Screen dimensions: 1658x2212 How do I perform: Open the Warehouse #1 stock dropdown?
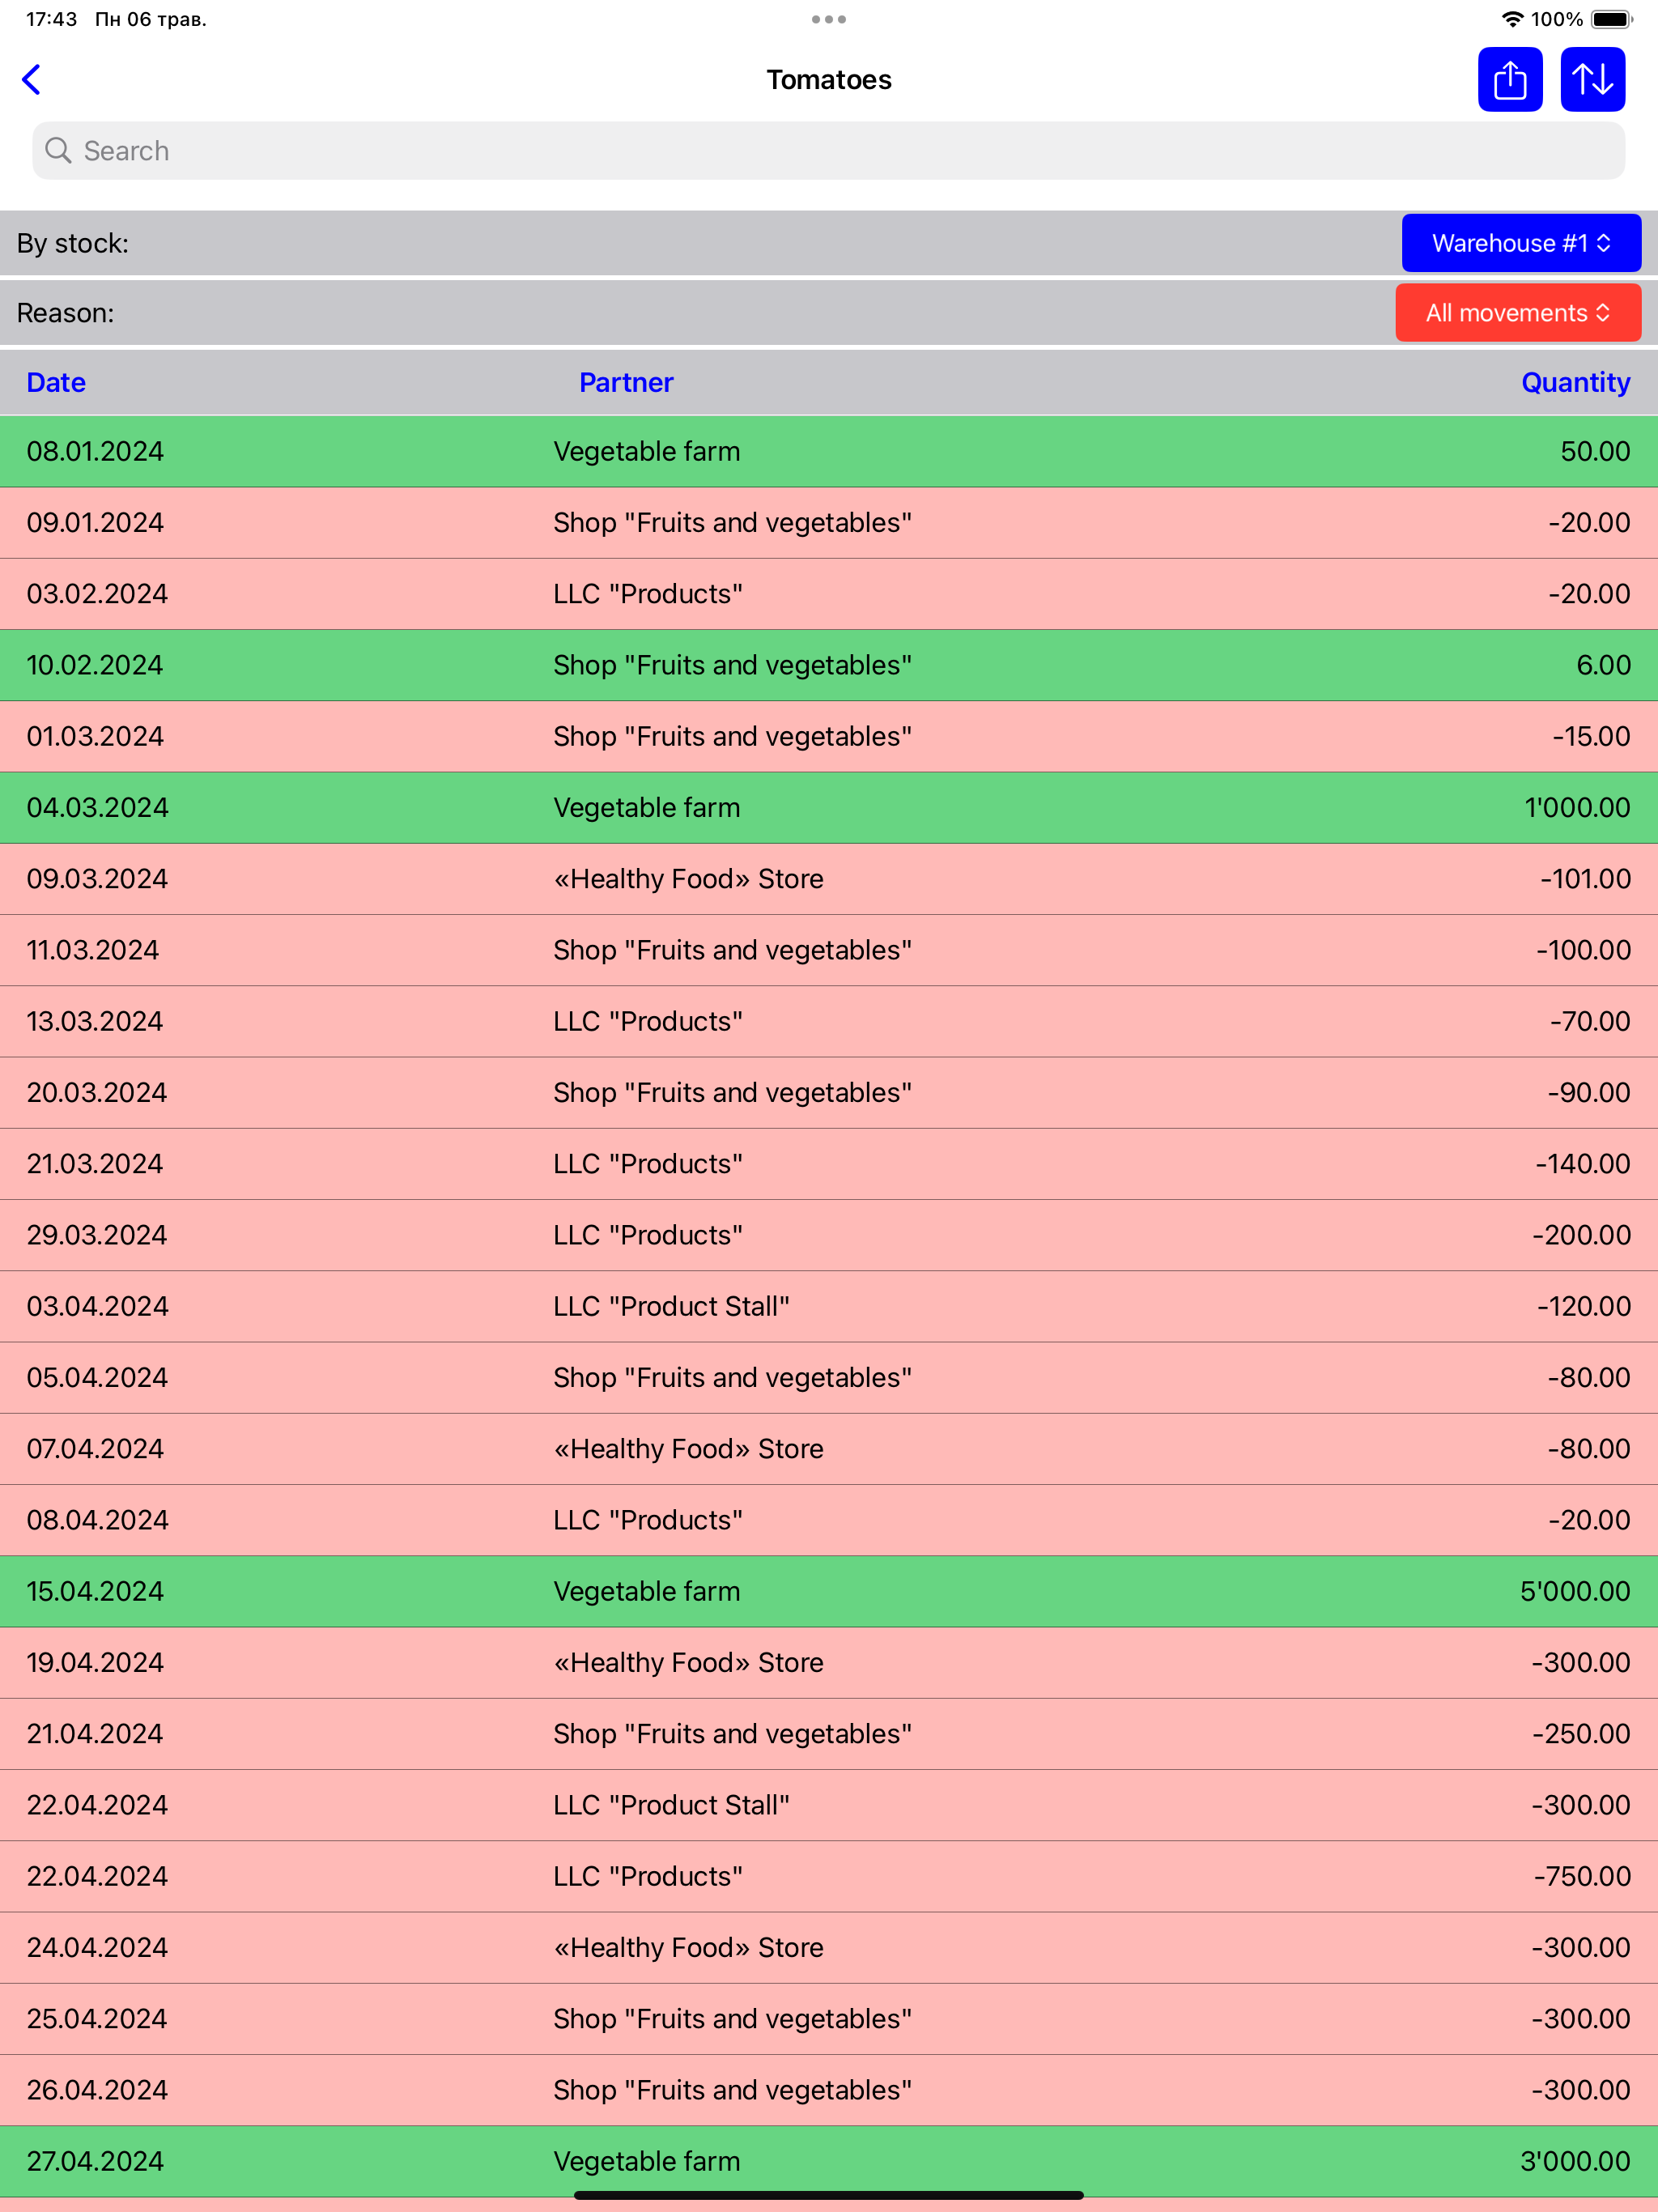click(x=1521, y=243)
